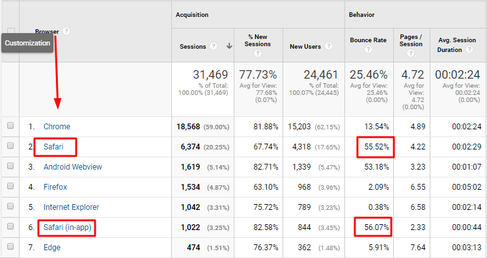Screen dimensions: 487x258
Task: Click the Customization tooltip label
Action: click(x=27, y=43)
